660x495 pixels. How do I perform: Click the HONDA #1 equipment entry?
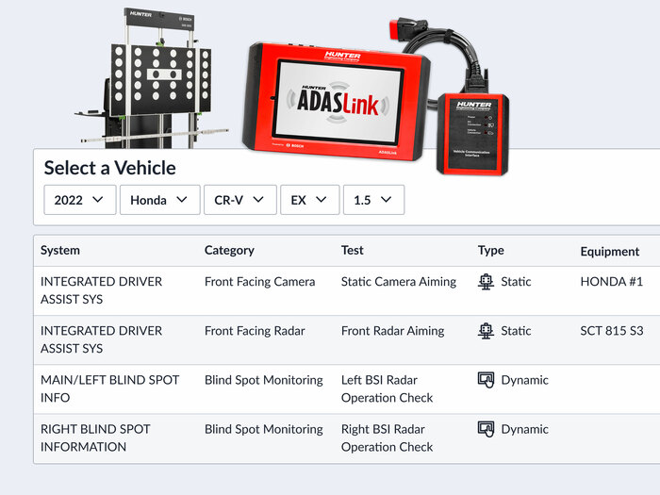tap(612, 282)
